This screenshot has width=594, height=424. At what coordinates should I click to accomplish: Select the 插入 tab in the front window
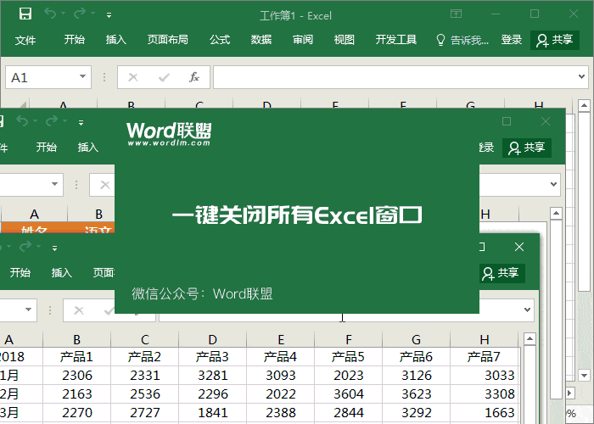click(62, 272)
